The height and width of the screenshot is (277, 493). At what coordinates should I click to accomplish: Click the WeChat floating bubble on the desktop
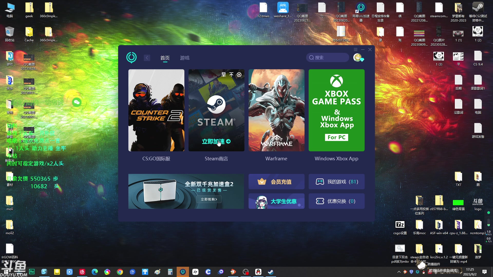pyautogui.click(x=77, y=103)
